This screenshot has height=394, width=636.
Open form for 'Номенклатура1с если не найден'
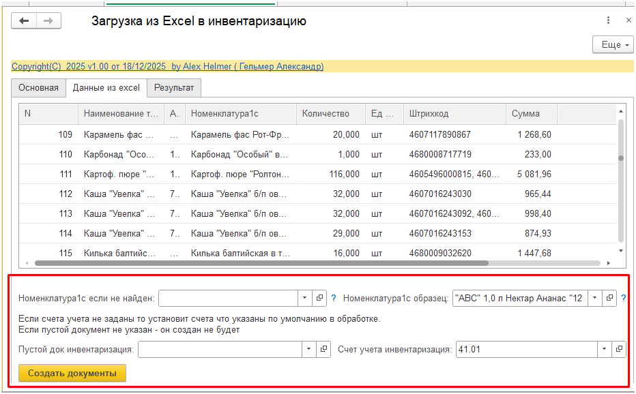319,299
